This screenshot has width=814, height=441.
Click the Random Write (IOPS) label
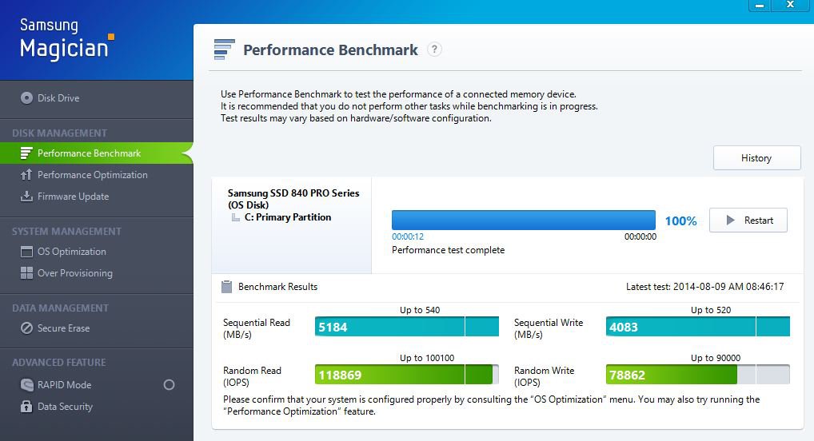click(544, 376)
